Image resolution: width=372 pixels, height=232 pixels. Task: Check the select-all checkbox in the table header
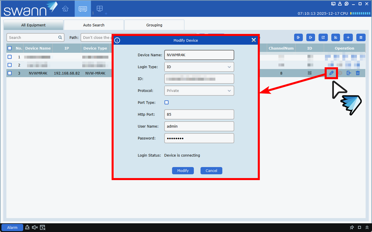[10, 48]
